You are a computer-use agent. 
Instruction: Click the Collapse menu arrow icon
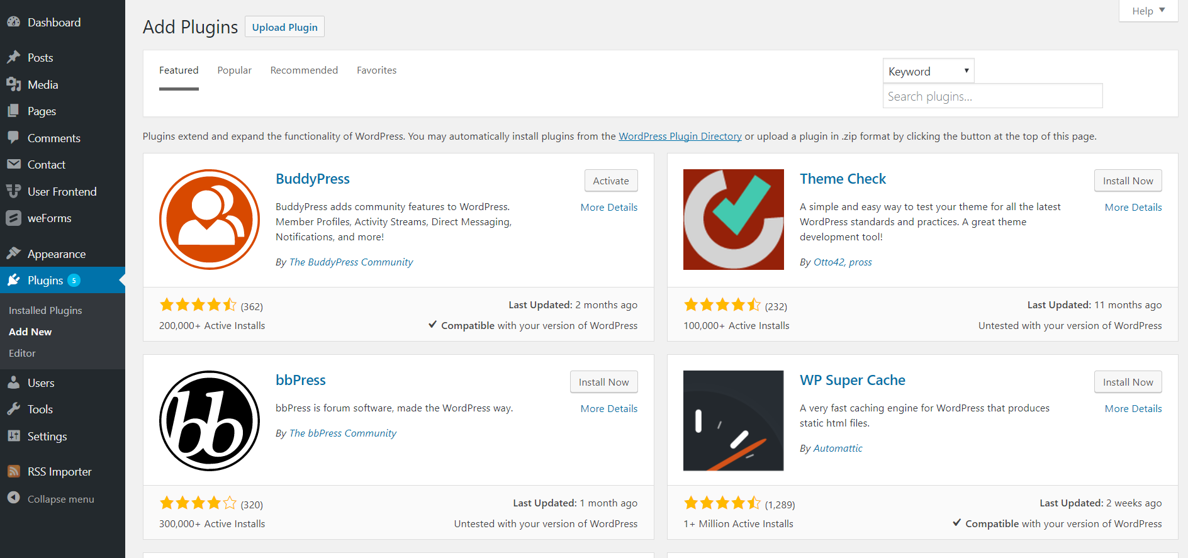click(x=13, y=498)
